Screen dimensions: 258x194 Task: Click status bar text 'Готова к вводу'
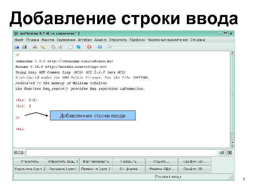click(x=169, y=177)
